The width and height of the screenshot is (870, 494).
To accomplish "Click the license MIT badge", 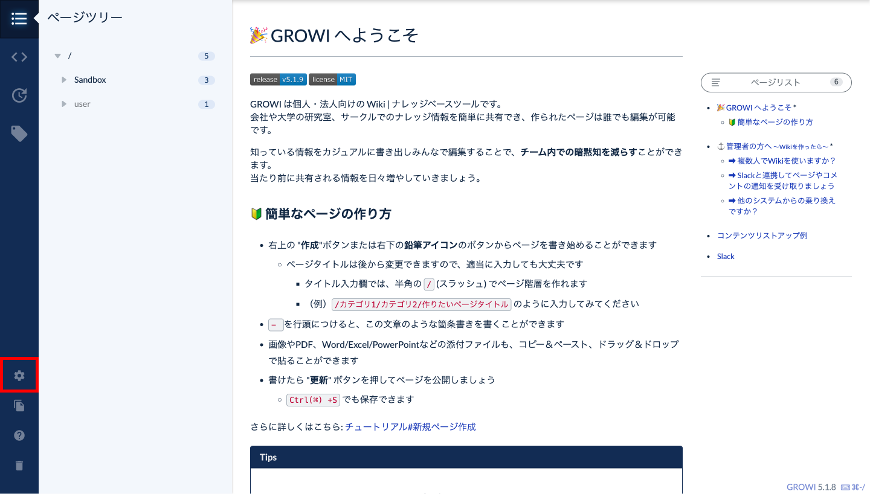I will tap(332, 80).
